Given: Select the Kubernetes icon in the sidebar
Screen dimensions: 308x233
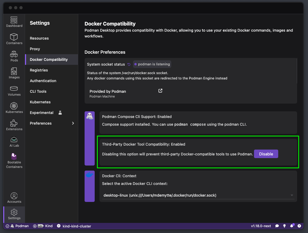Looking at the screenshot, I should click(14, 107).
